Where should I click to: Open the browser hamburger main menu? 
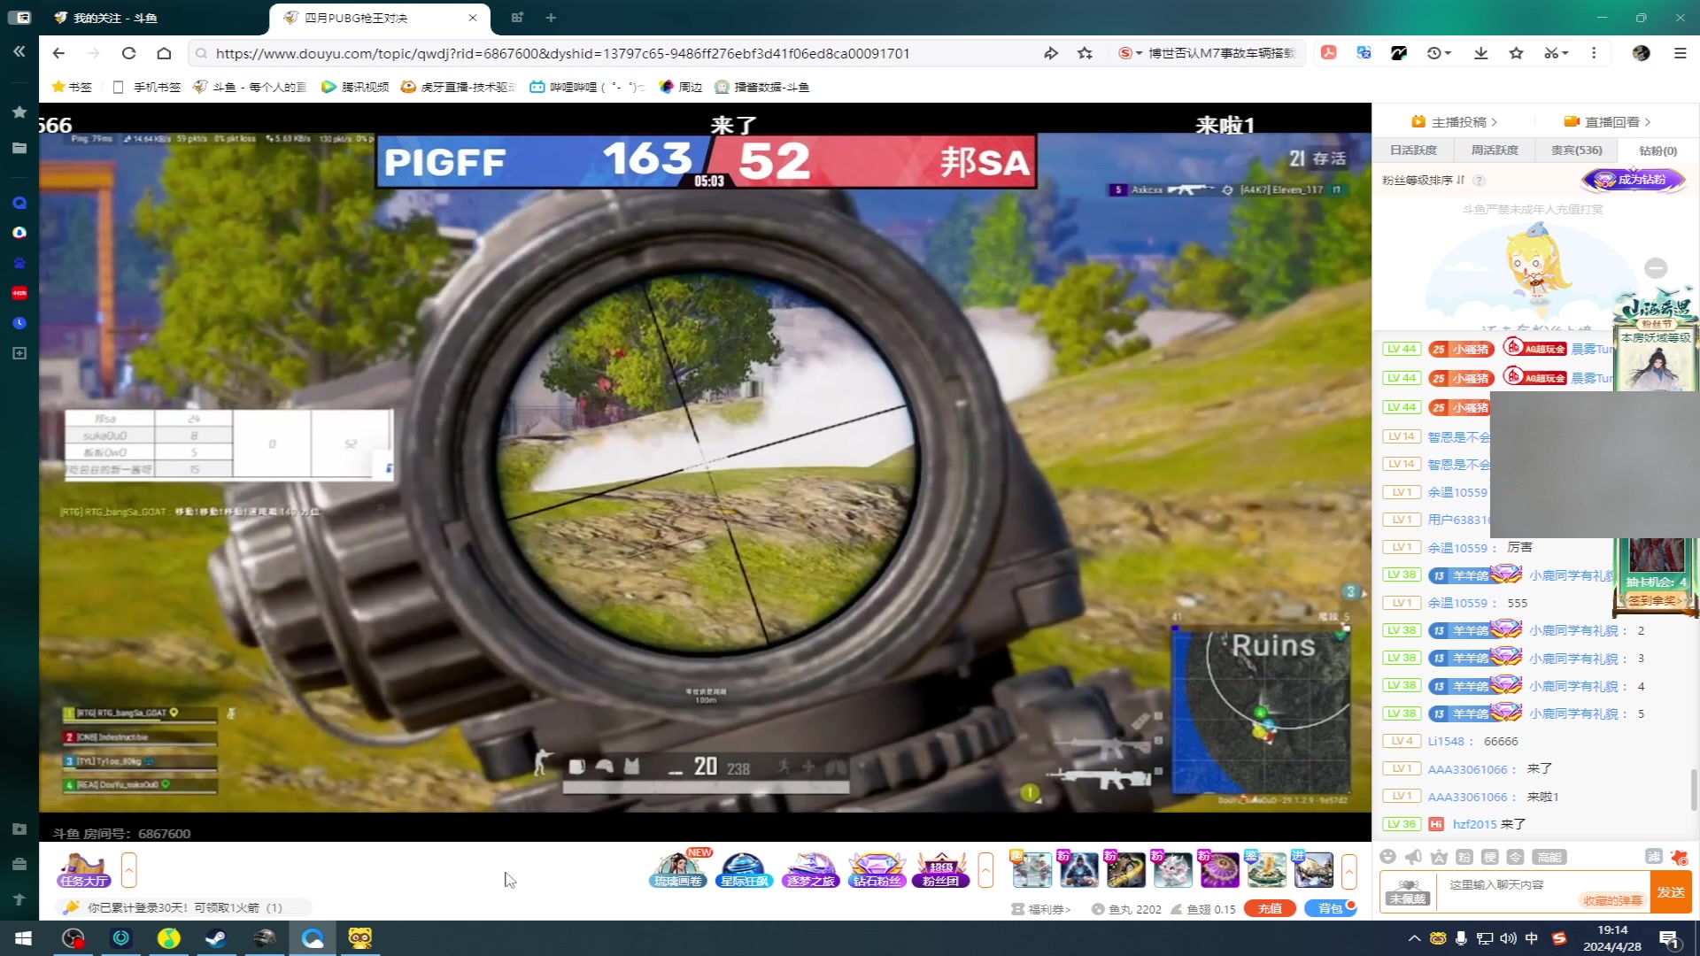pyautogui.click(x=1680, y=53)
